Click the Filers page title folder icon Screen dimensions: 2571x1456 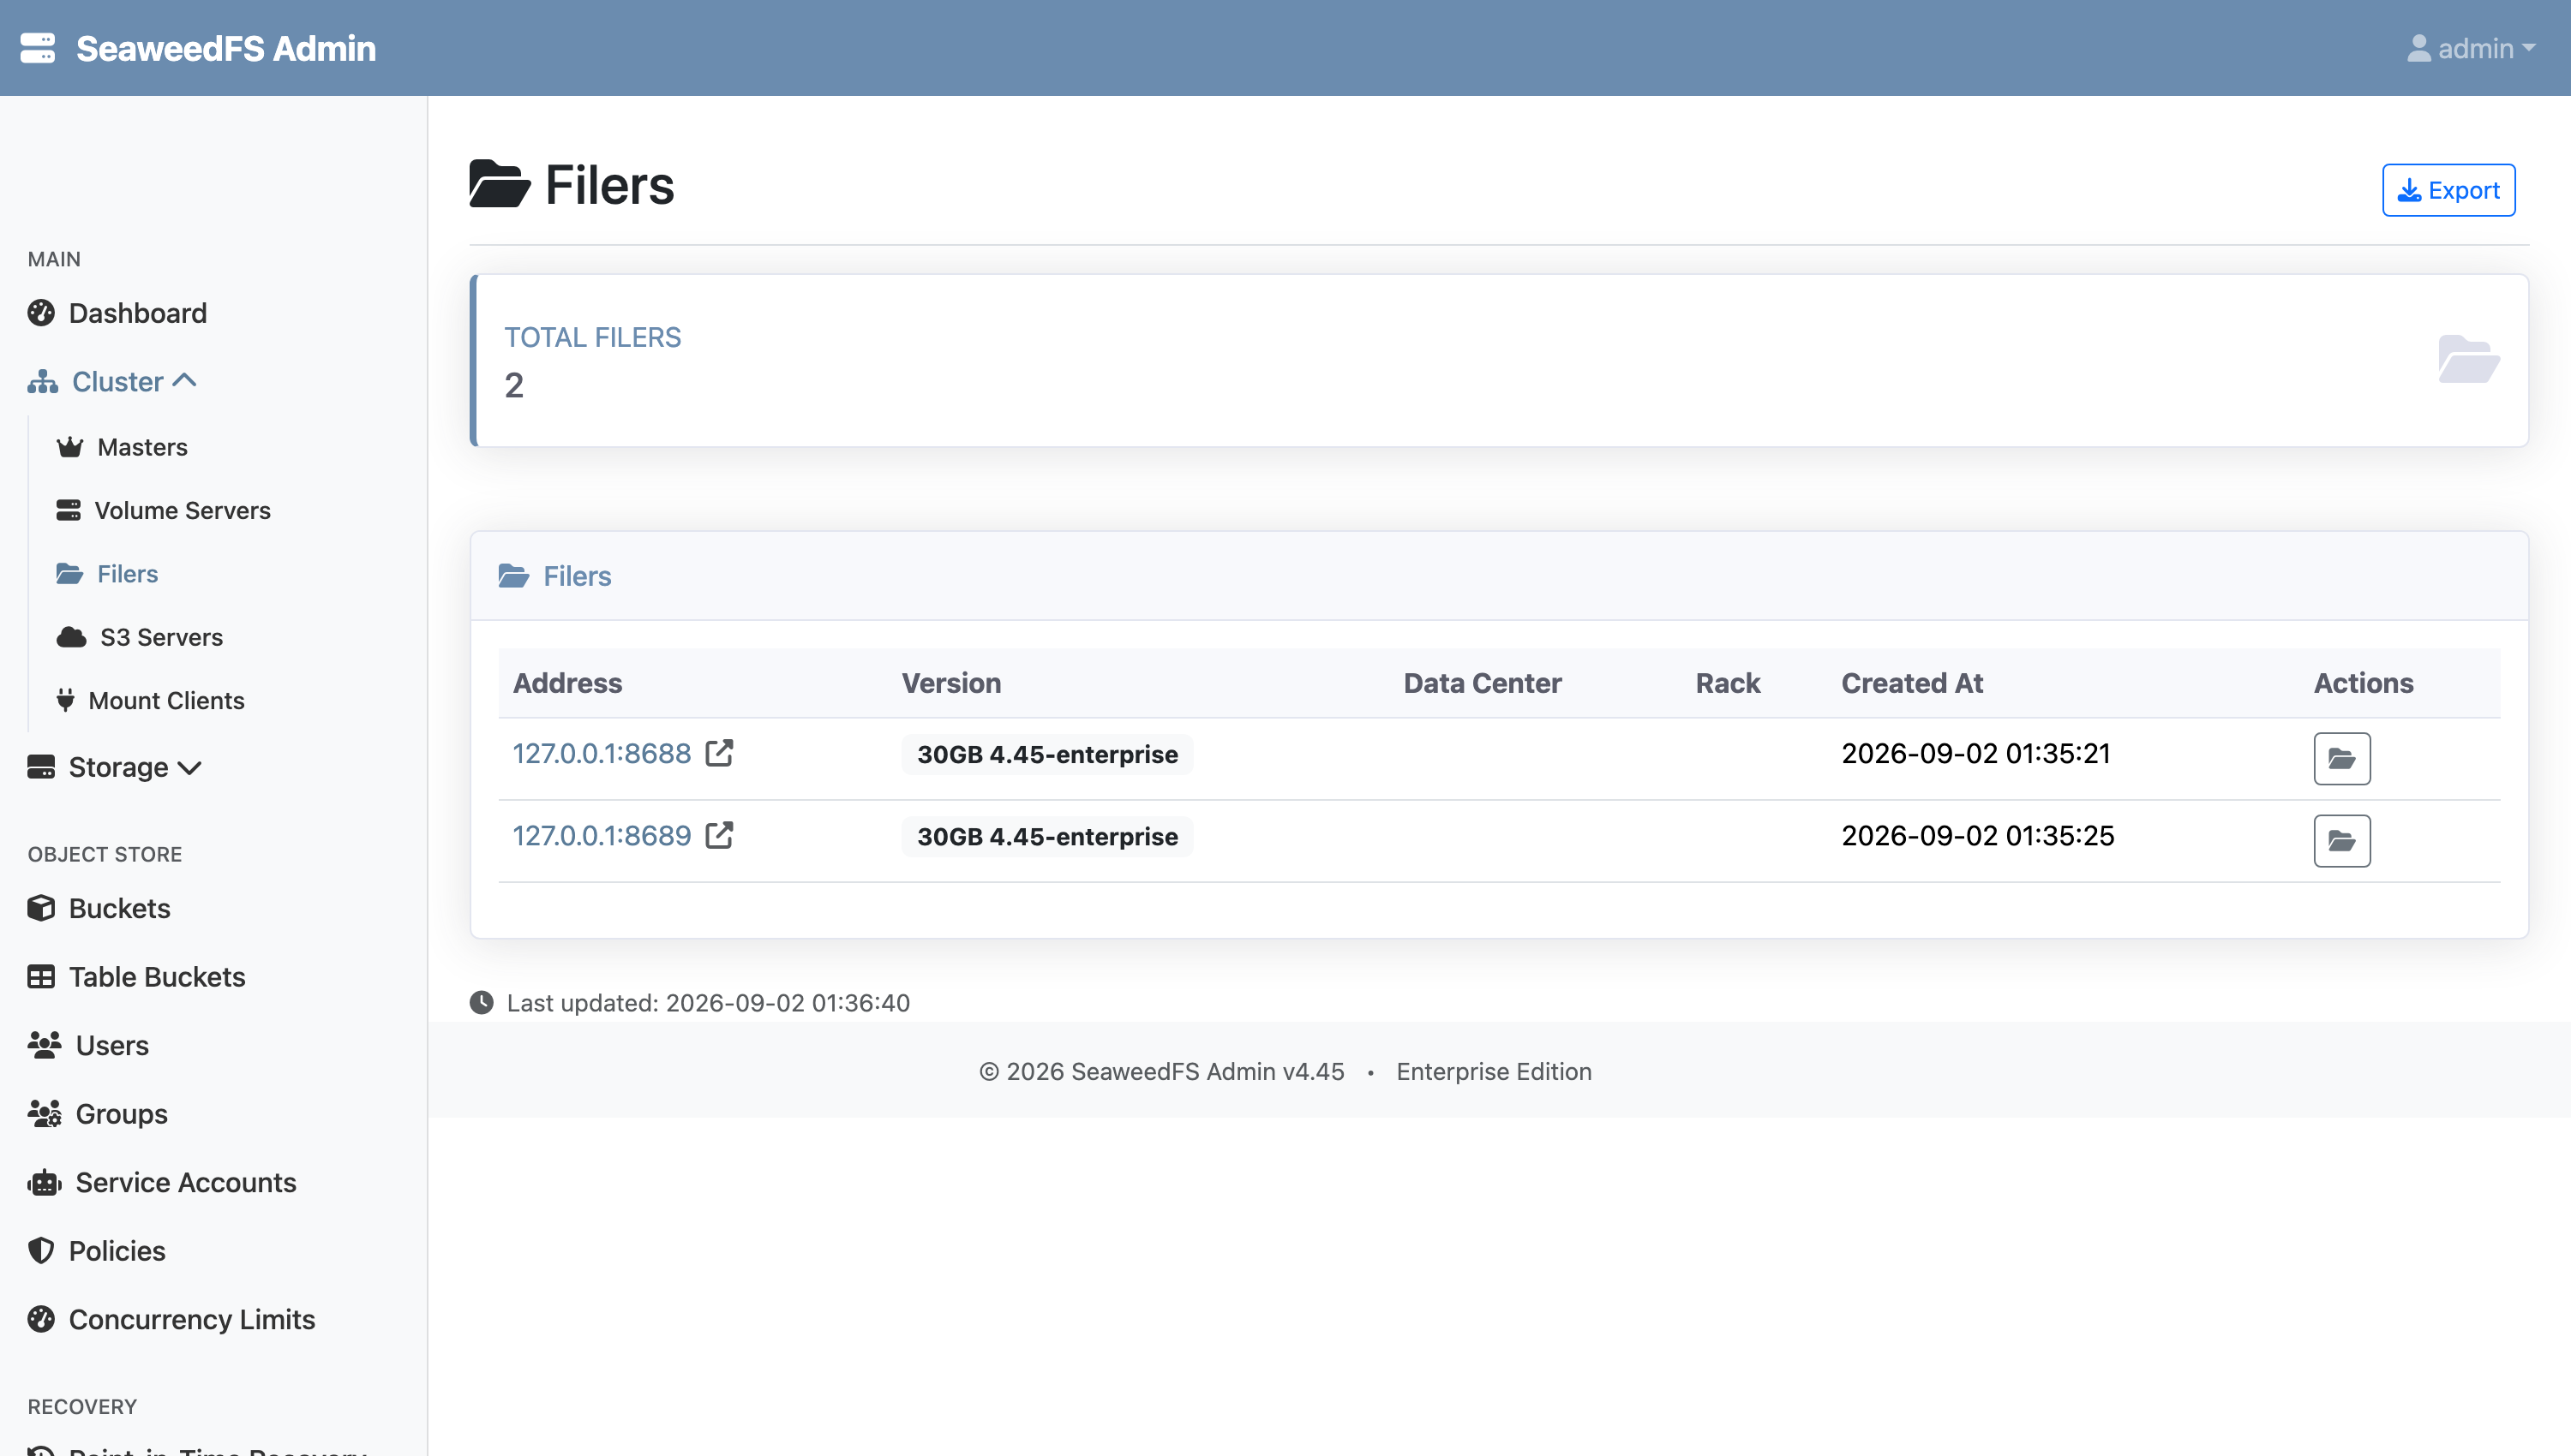point(499,184)
